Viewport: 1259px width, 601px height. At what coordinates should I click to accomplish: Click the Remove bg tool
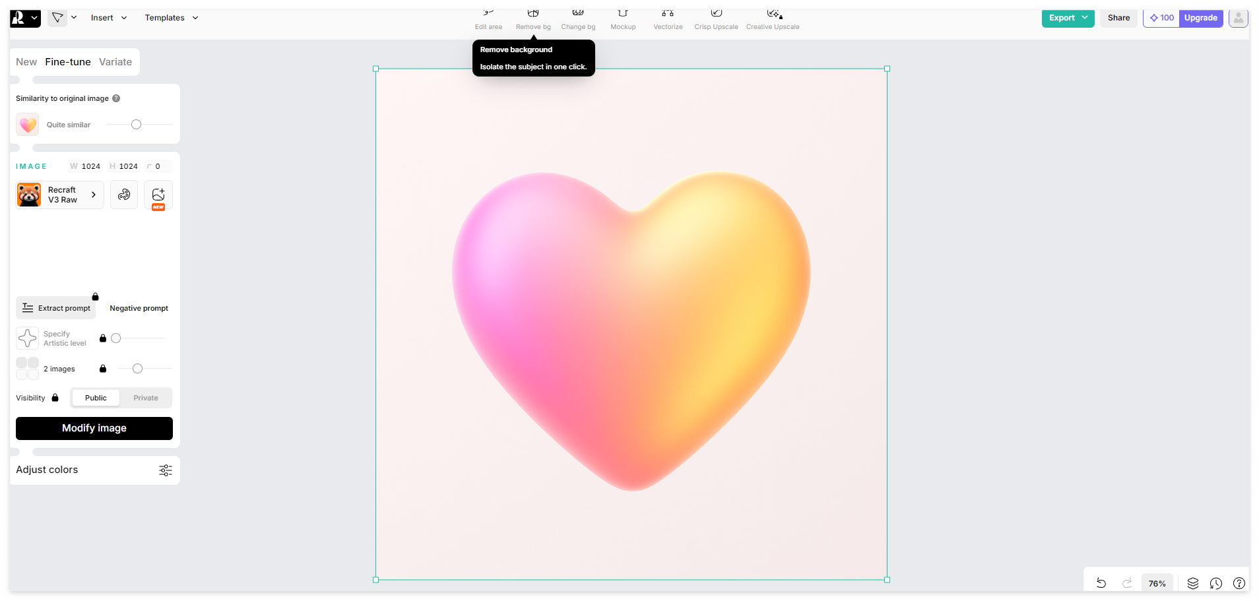pyautogui.click(x=533, y=20)
